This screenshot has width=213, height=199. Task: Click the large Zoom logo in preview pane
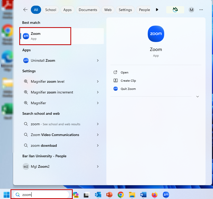click(x=156, y=34)
